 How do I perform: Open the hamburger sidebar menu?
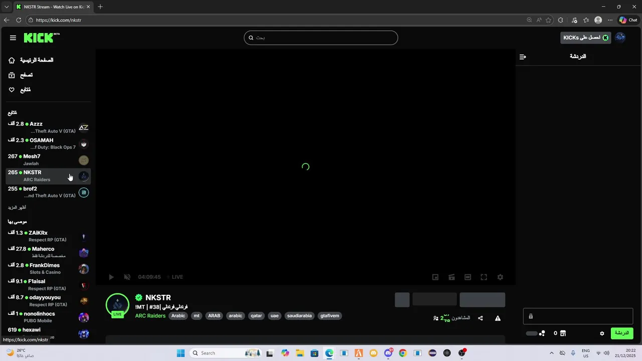13,38
